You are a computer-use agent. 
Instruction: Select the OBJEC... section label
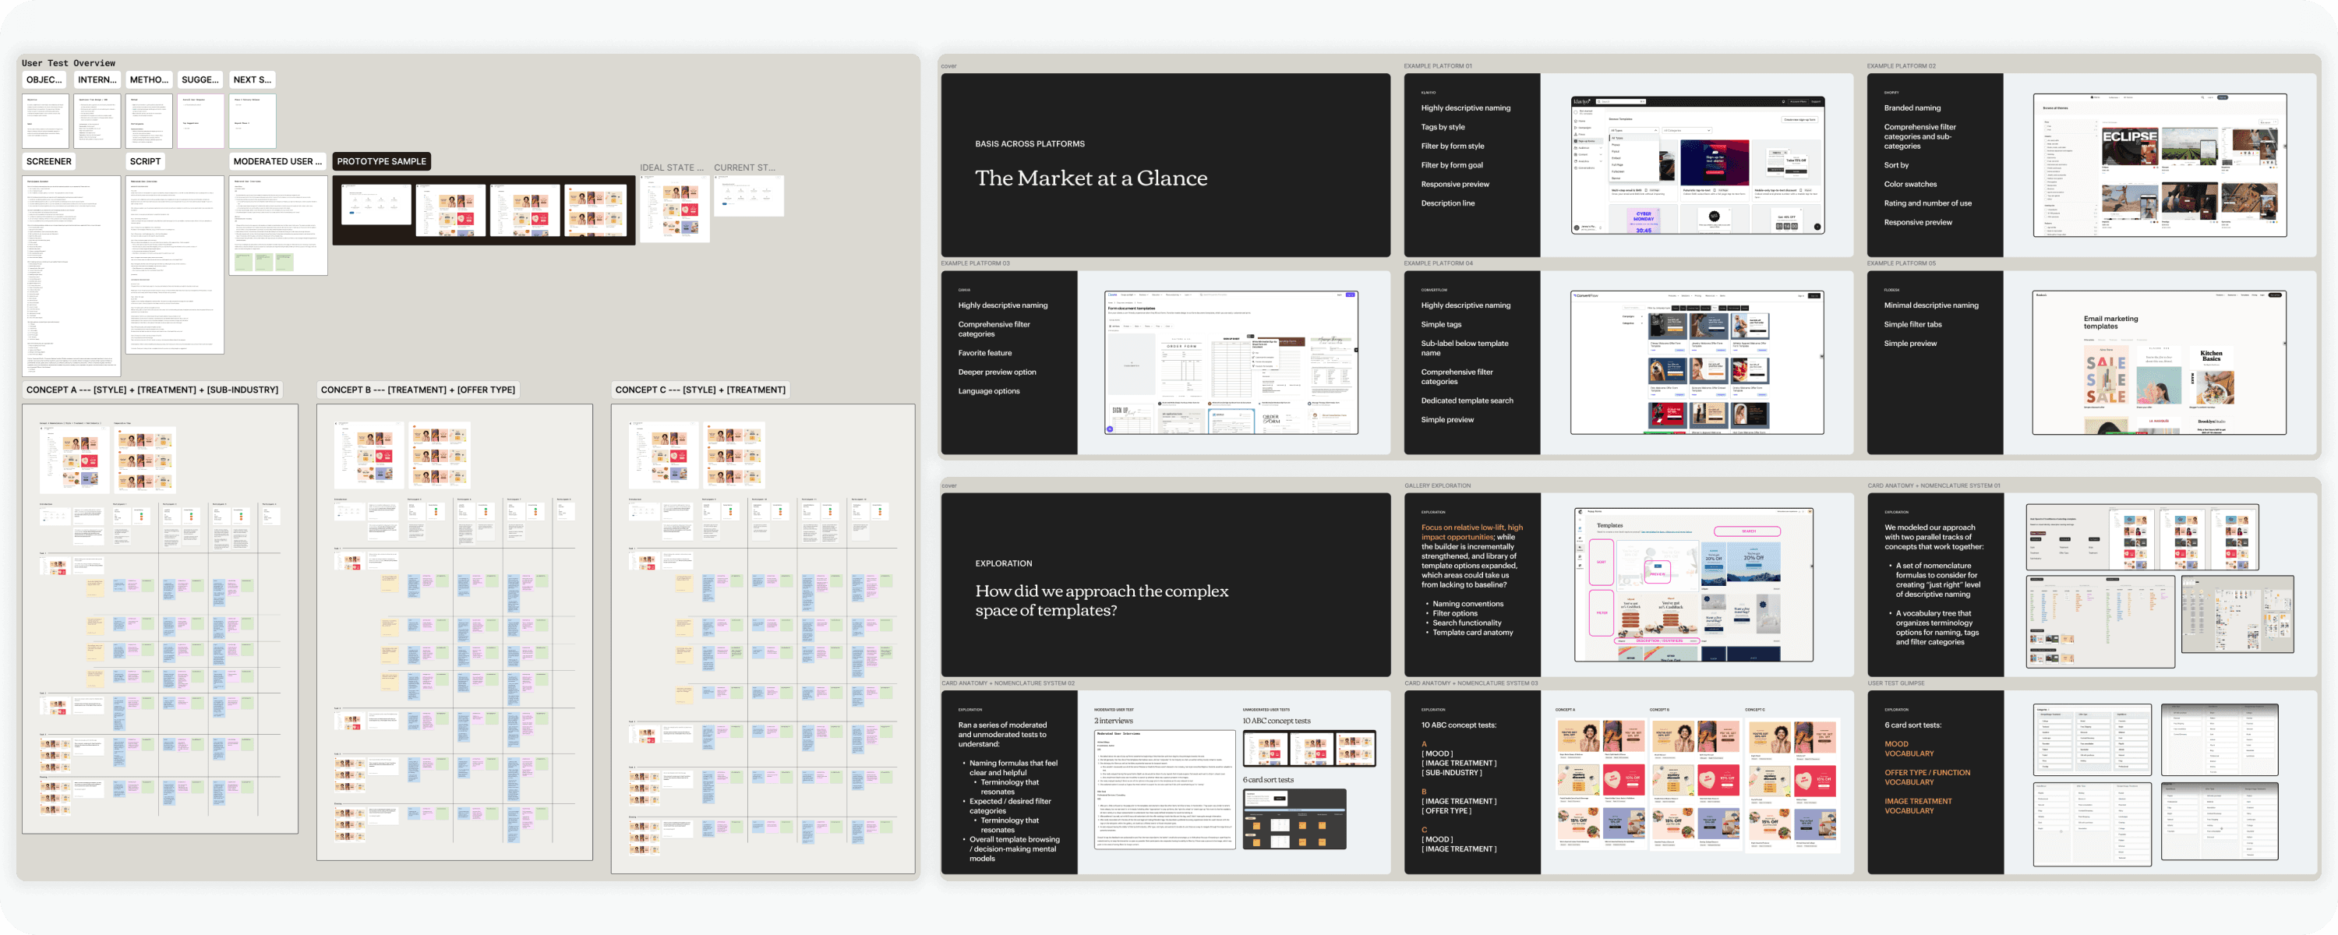[44, 80]
